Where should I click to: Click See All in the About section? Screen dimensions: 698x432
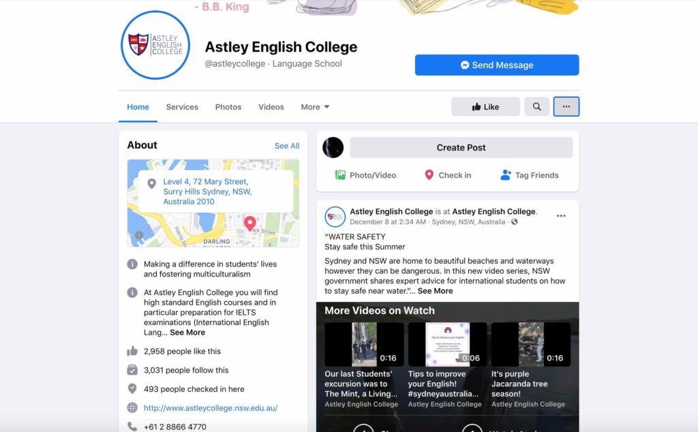(287, 146)
